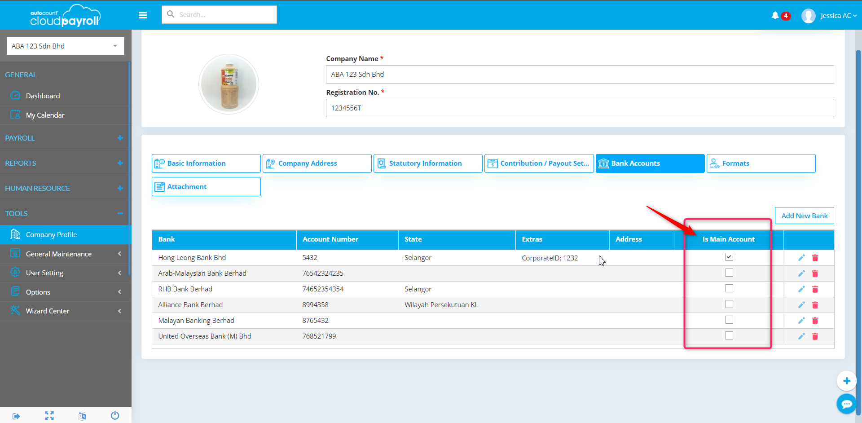Edit United Overseas Bank (M) Bhd
This screenshot has height=423, width=862.
coord(801,336)
